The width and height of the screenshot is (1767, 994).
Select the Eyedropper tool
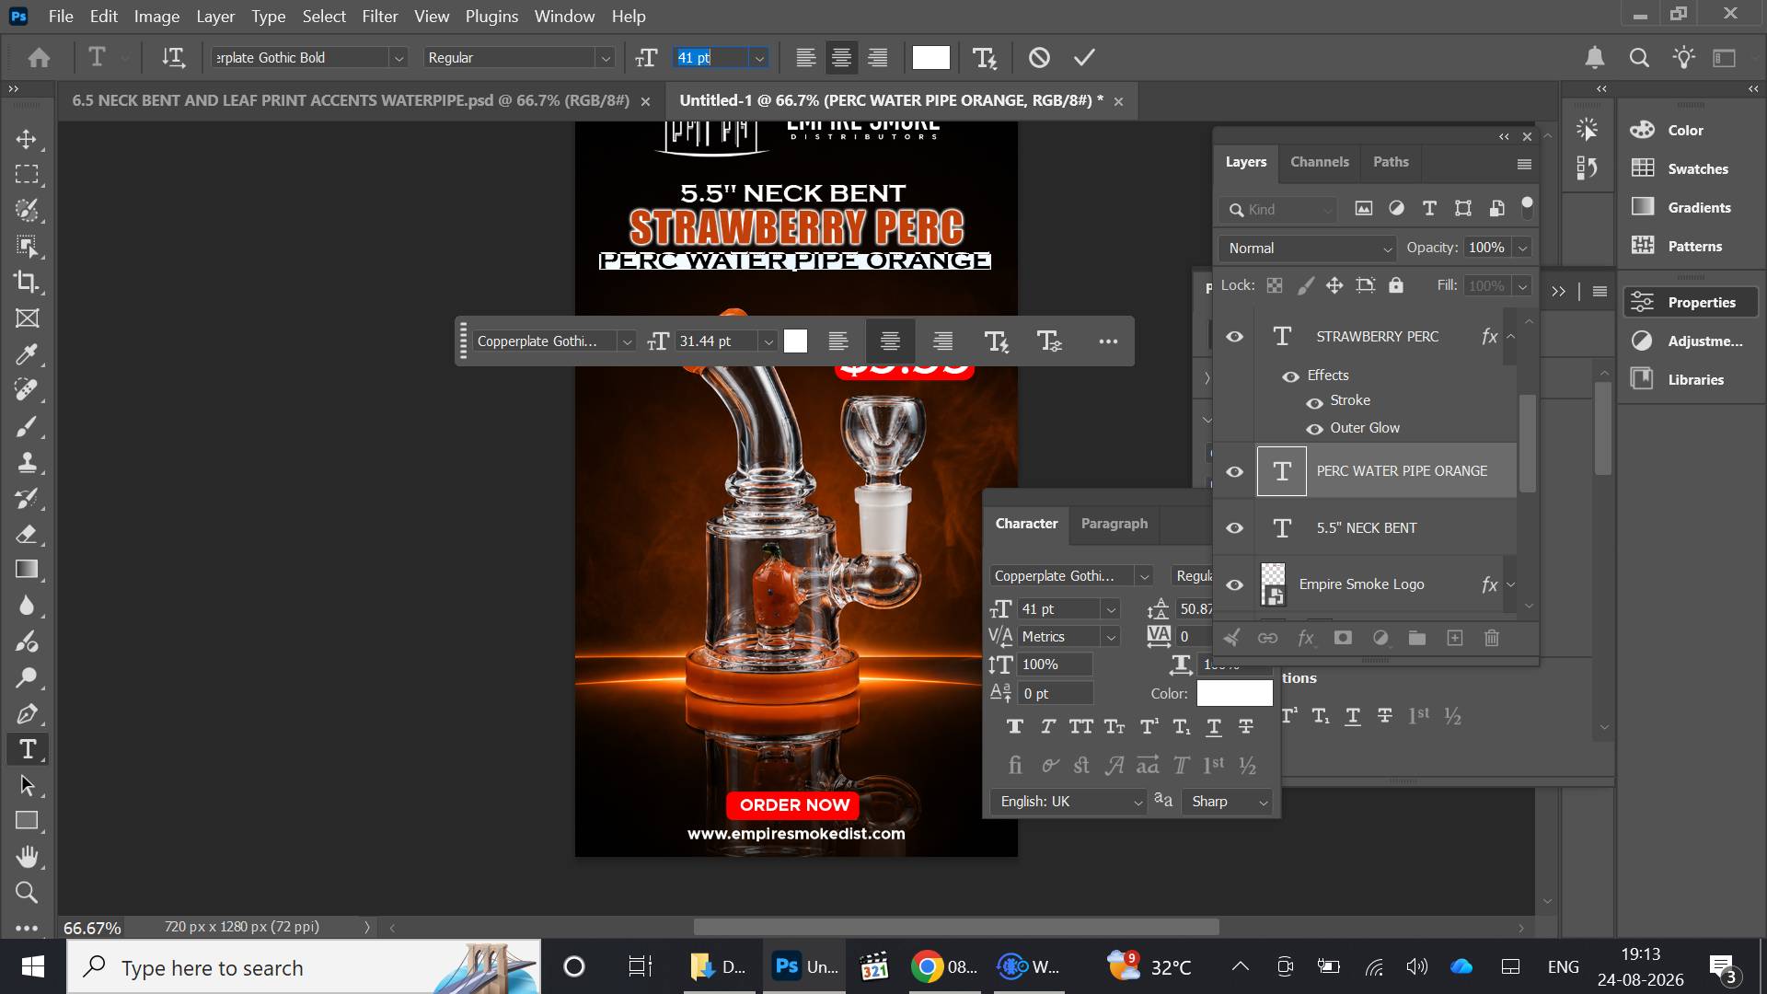[27, 354]
